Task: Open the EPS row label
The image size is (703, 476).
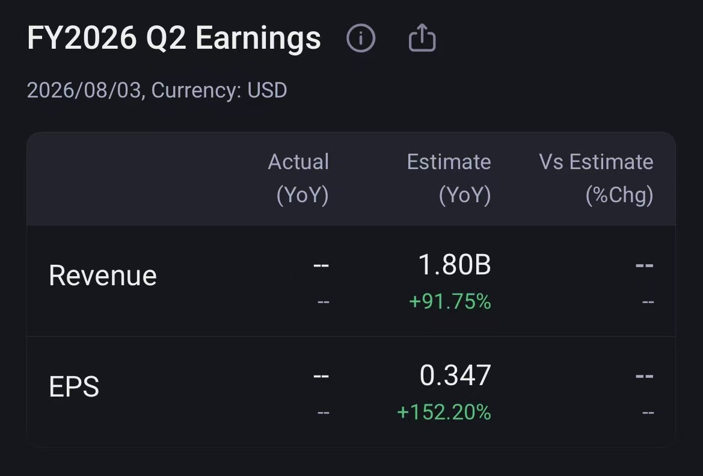Action: [74, 387]
